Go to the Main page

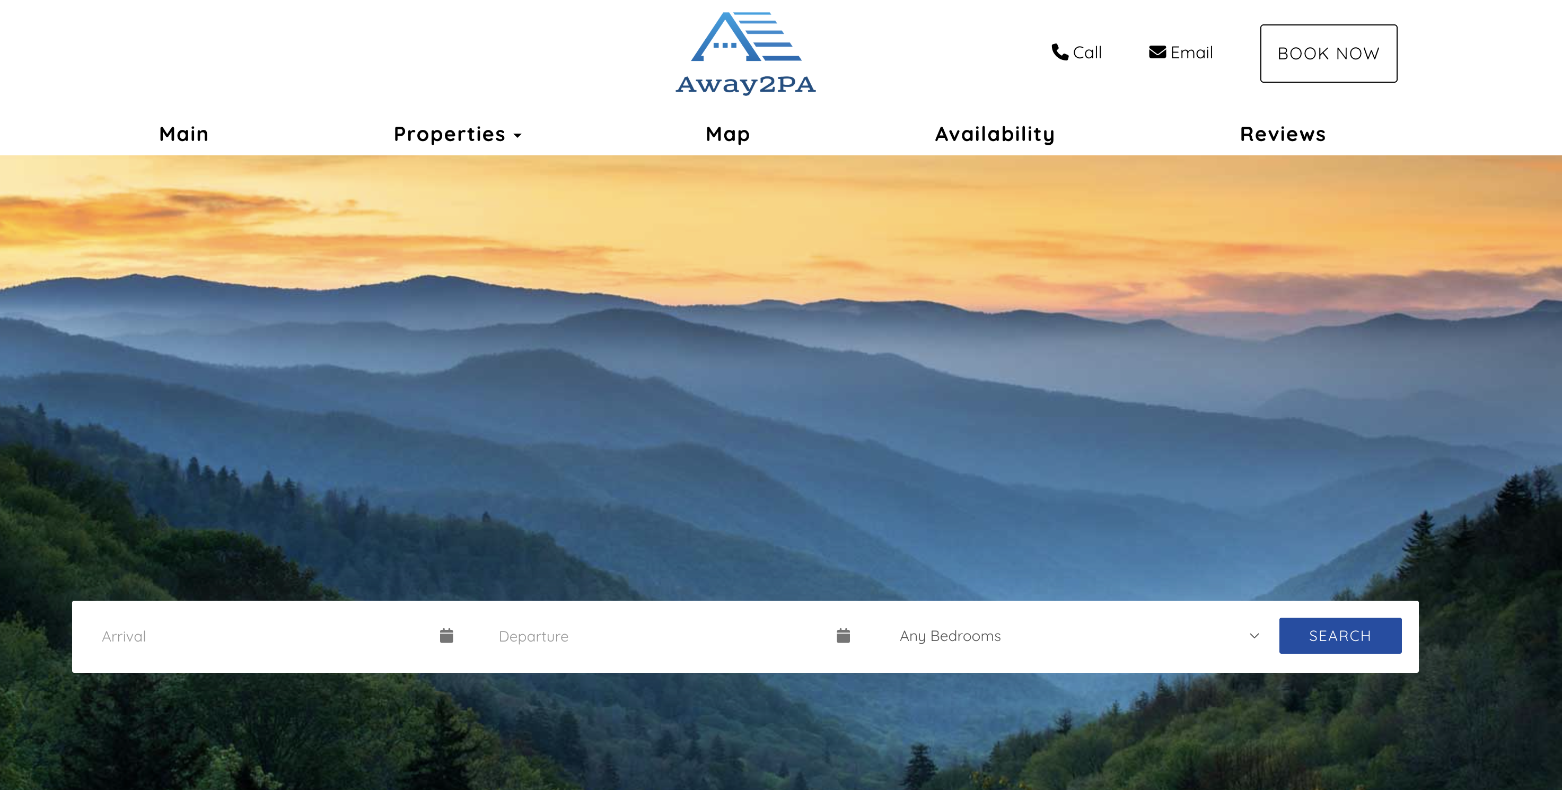coord(184,134)
